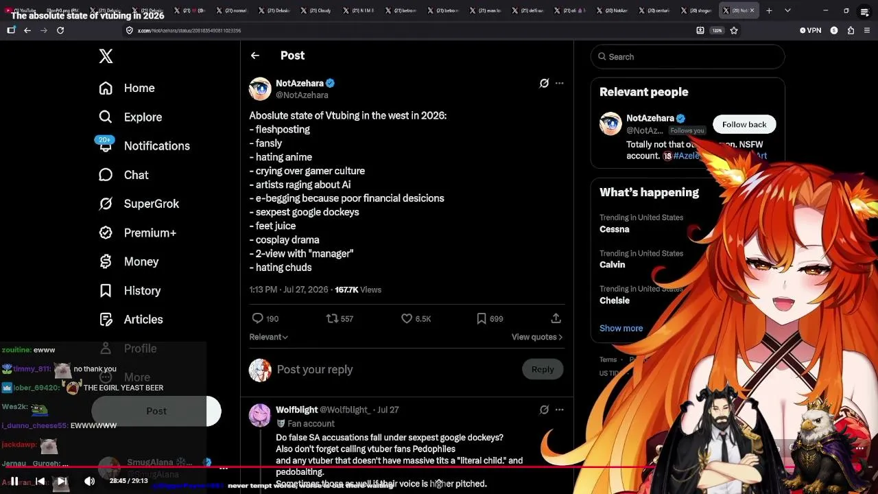Screen dimensions: 878x494
Task: Open Wolfblight's profile avatar
Action: pos(260,416)
